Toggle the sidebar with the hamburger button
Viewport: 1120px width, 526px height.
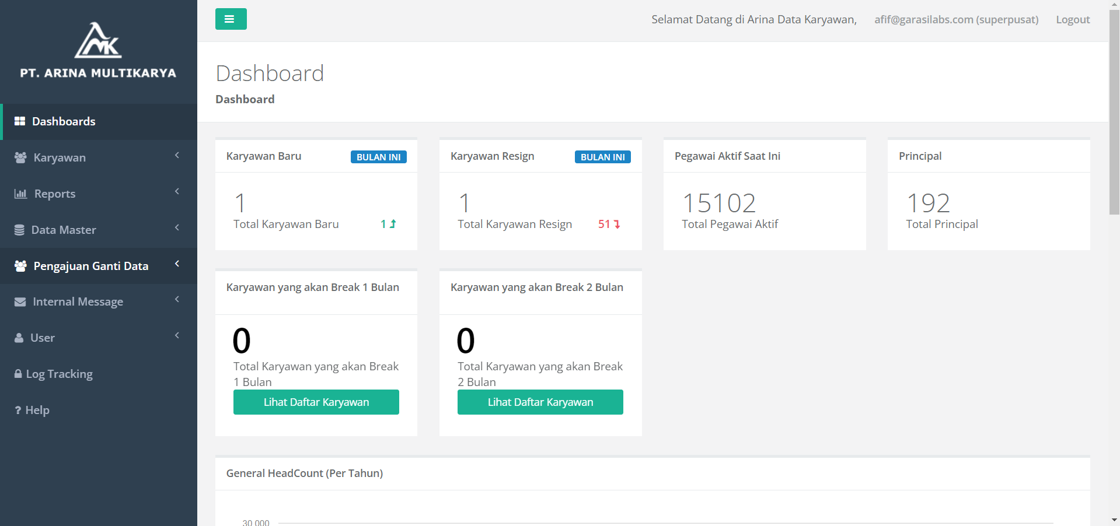(231, 19)
